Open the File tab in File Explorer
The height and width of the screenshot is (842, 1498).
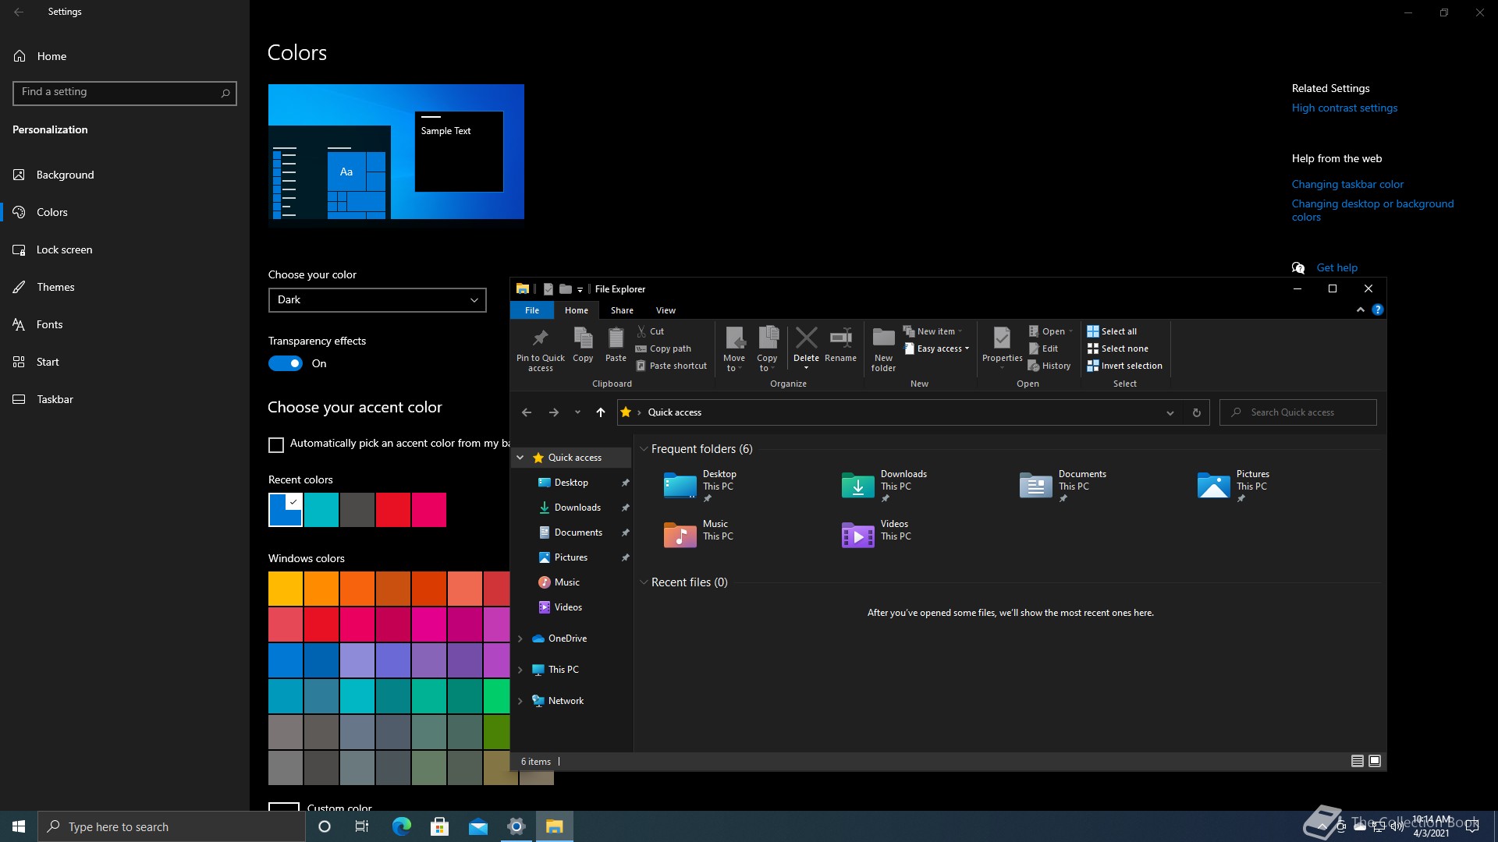tap(532, 310)
